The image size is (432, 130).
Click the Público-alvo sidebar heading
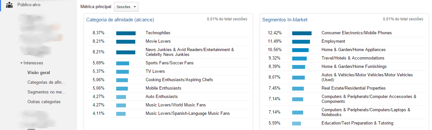[29, 5]
